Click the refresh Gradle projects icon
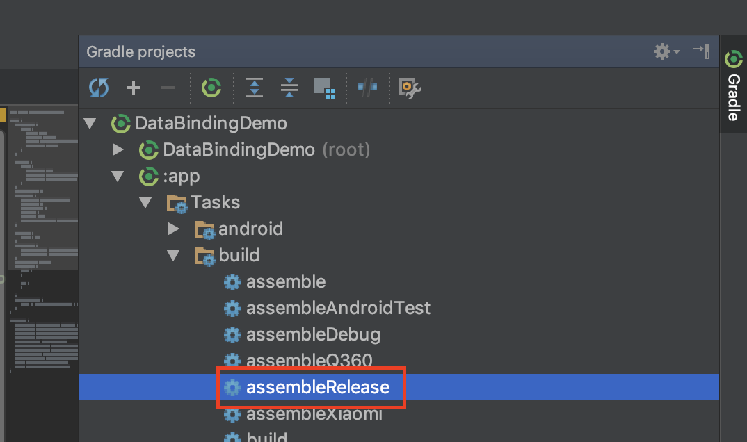This screenshot has width=747, height=442. (x=99, y=88)
